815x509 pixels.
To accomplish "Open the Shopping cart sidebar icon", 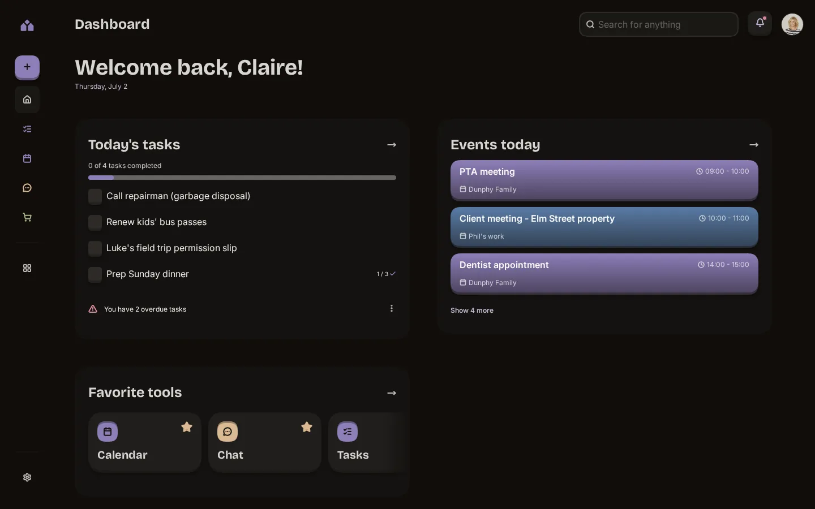I will tap(27, 217).
